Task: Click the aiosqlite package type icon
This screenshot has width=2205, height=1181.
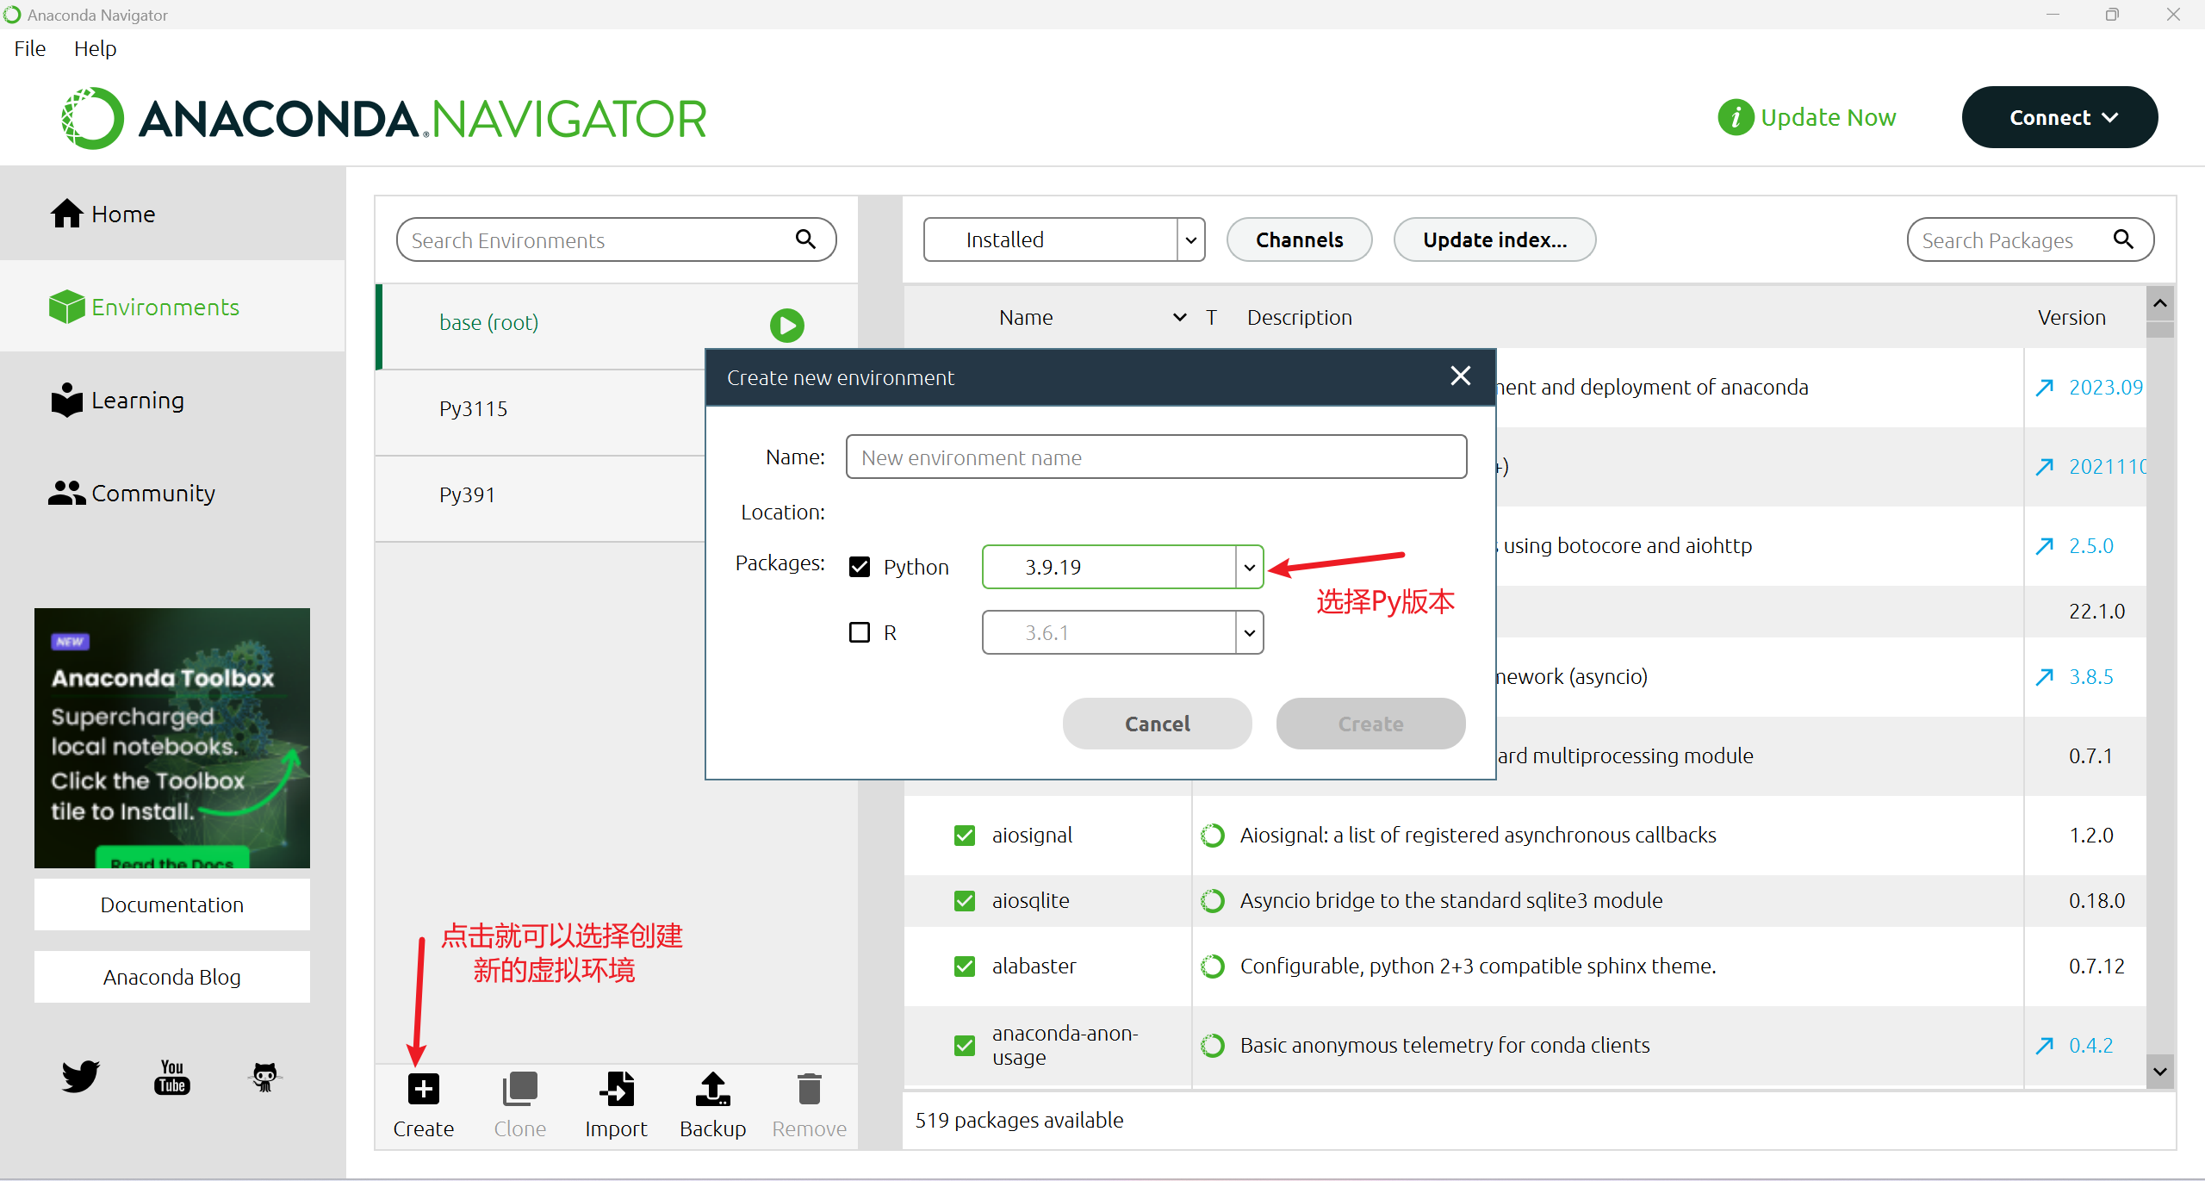Action: tap(1213, 901)
